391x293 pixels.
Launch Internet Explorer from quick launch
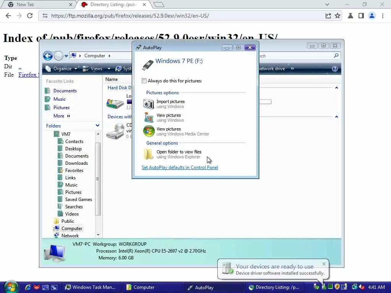(x=28, y=287)
